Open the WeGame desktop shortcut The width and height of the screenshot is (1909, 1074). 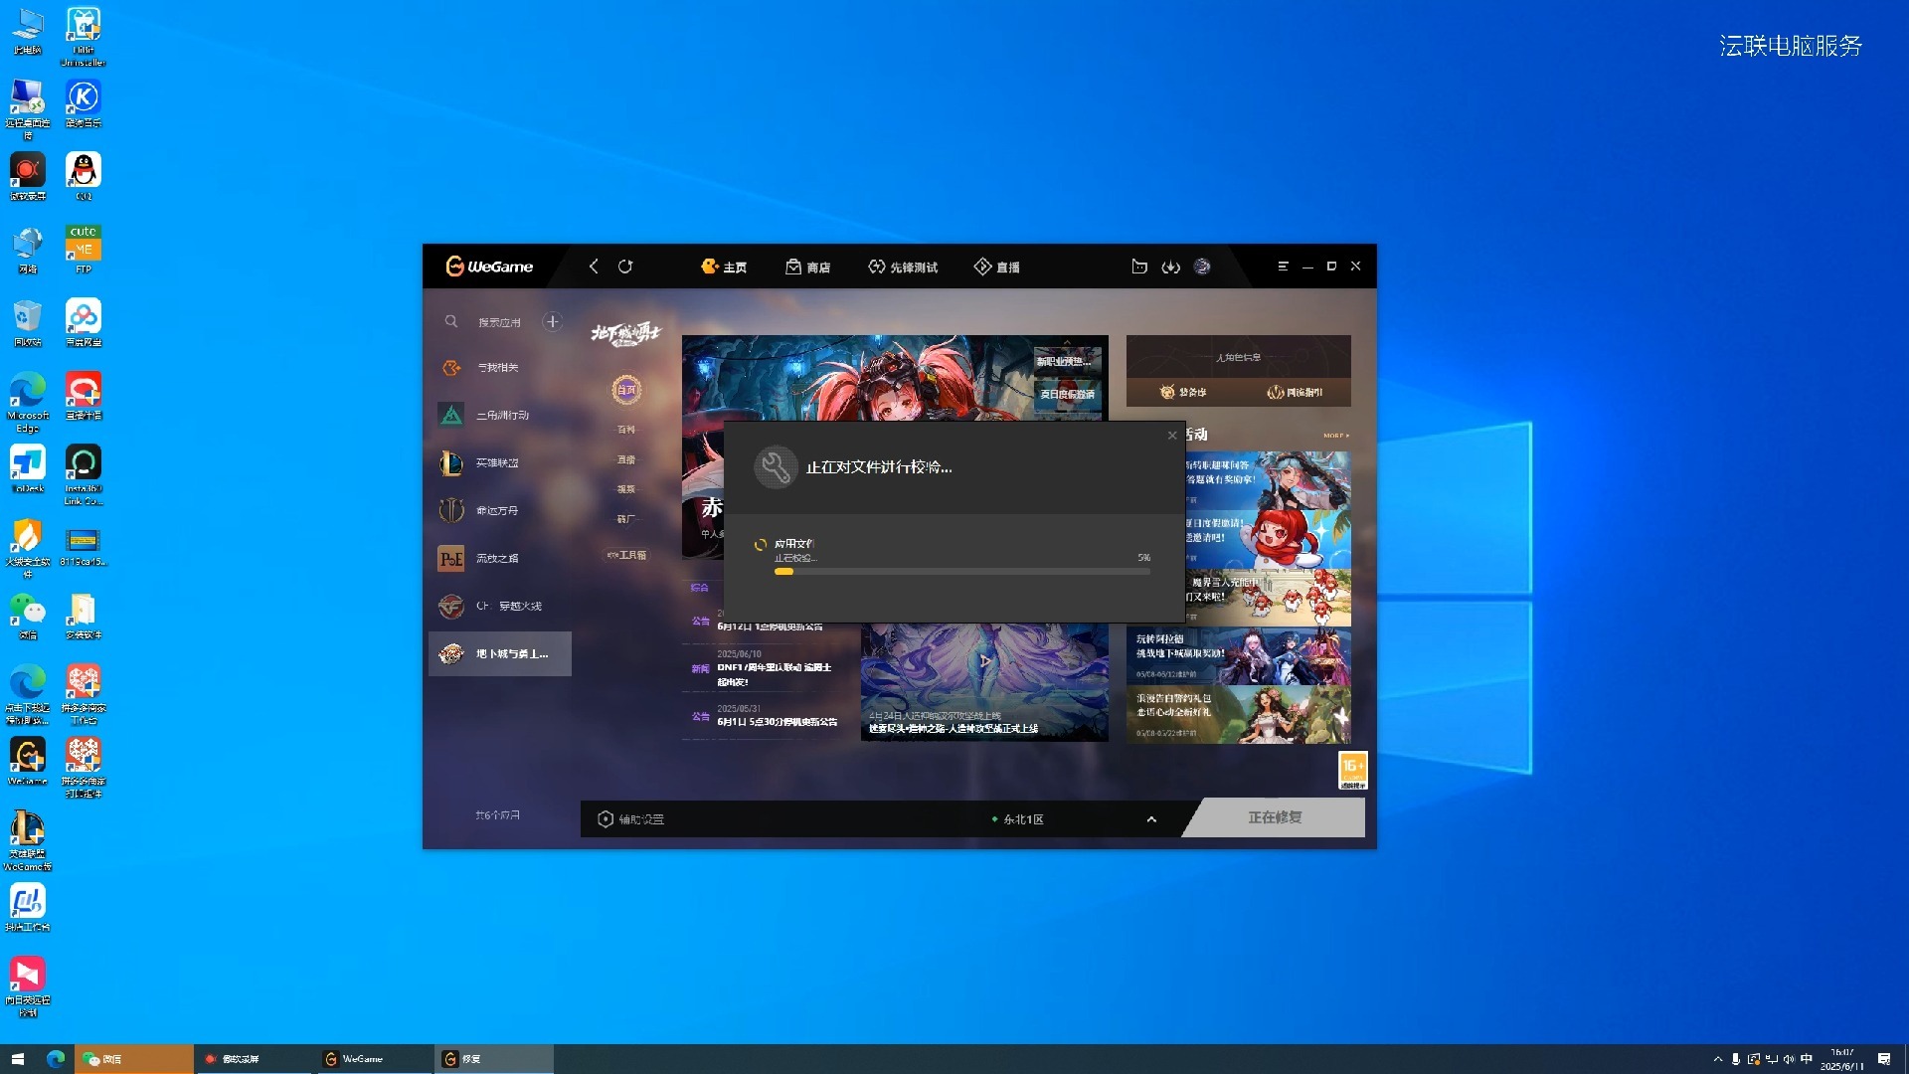28,762
